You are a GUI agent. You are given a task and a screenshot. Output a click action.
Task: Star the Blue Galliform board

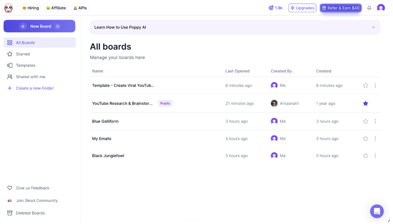tap(365, 121)
